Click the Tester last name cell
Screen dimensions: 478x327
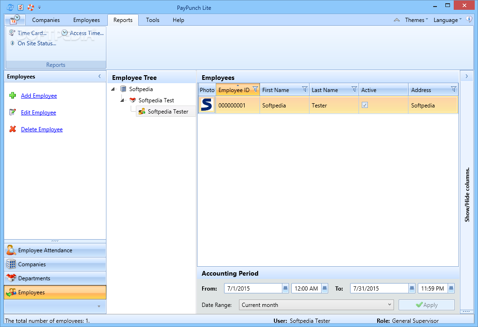334,105
